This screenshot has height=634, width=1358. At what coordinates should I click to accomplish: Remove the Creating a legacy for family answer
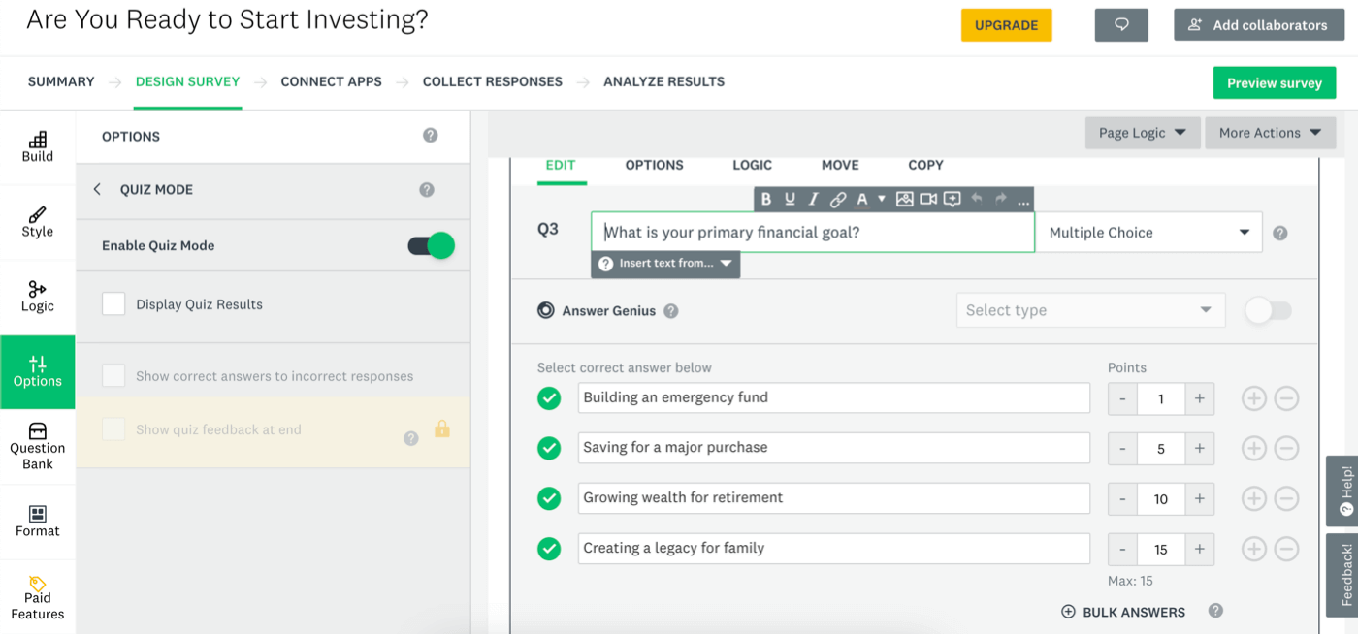1286,549
